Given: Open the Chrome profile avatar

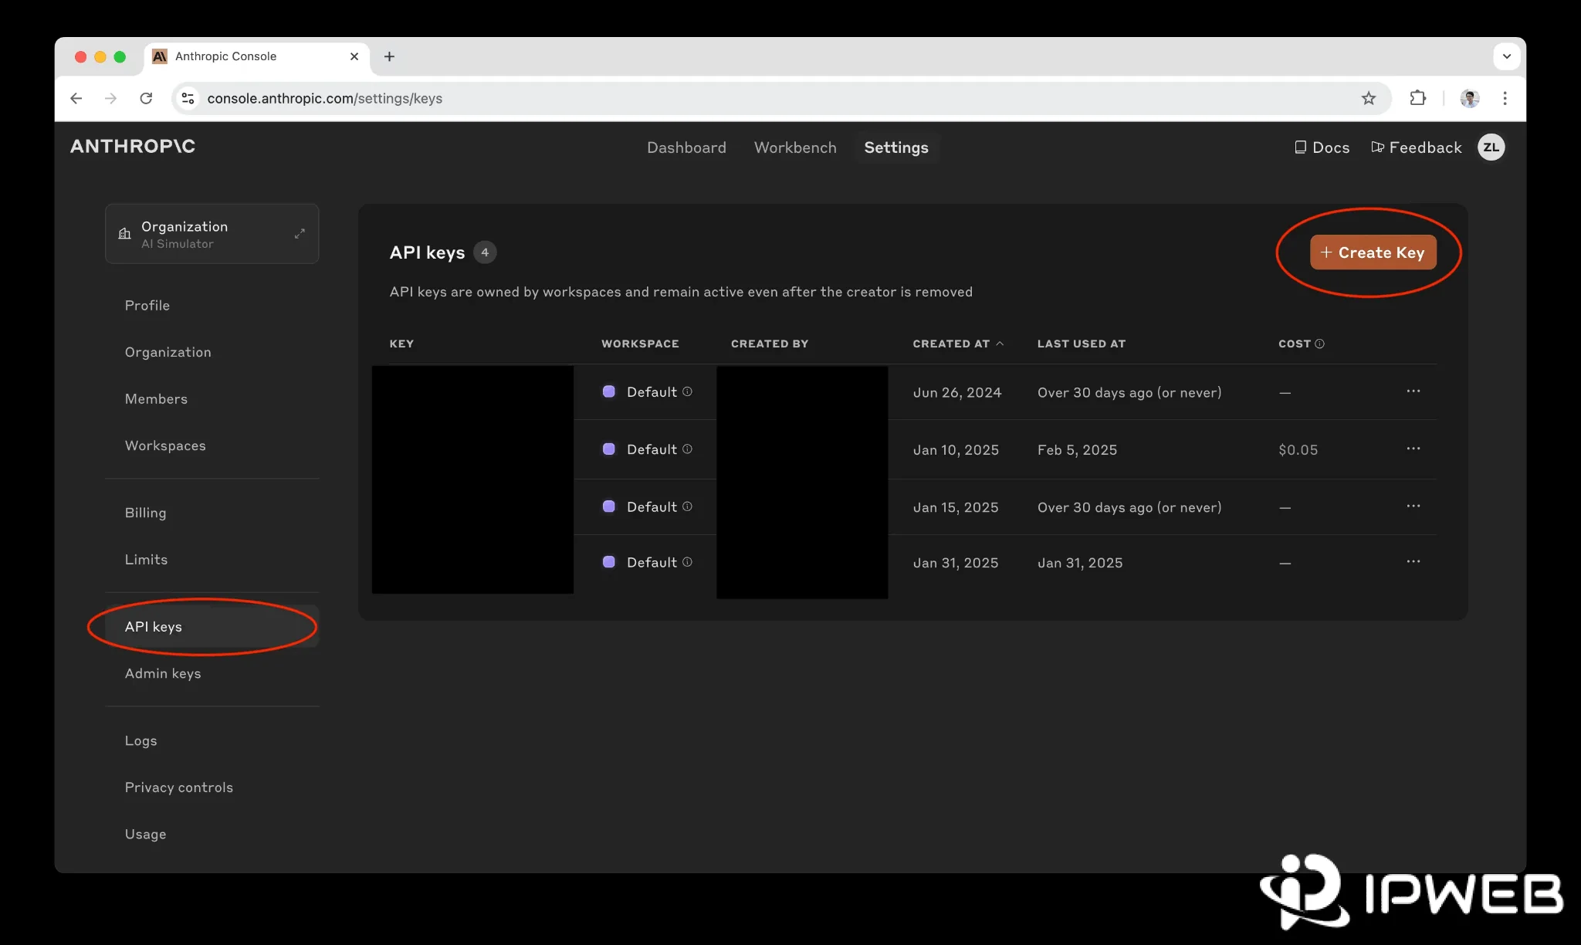Looking at the screenshot, I should click(1470, 98).
